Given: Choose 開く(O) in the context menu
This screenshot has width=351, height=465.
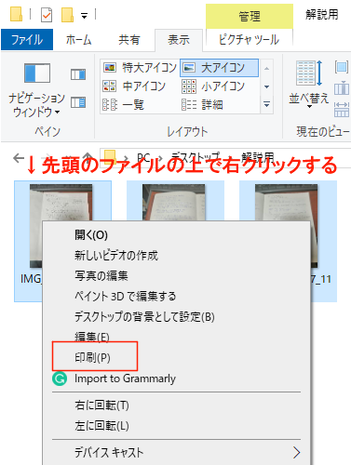Looking at the screenshot, I should point(176,235).
